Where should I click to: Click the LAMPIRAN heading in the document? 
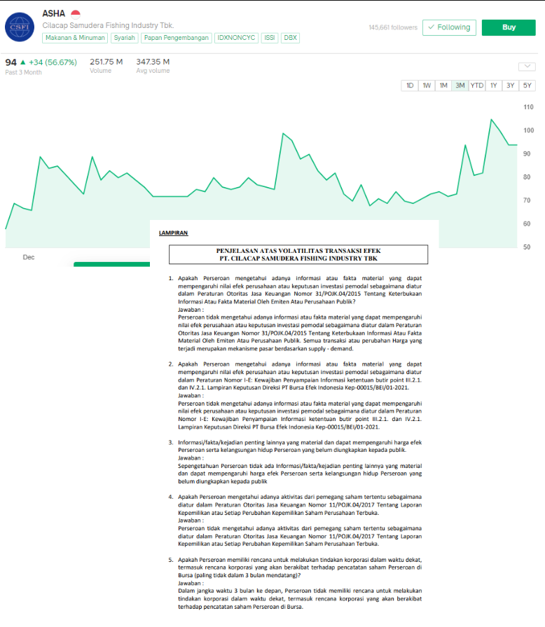(x=173, y=233)
